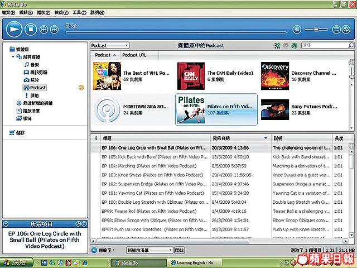The width and height of the screenshot is (357, 268).
Task: Open the 編輯 (Edit) menu
Action: 26,12
